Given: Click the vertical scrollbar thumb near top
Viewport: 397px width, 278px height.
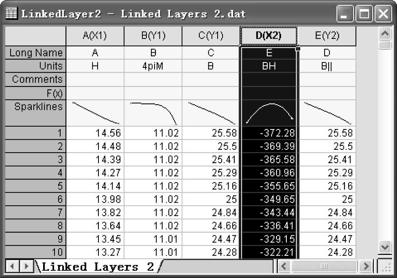Looking at the screenshot, I should (385, 45).
